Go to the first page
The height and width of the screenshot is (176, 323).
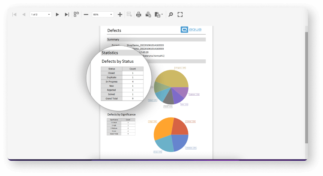14,15
